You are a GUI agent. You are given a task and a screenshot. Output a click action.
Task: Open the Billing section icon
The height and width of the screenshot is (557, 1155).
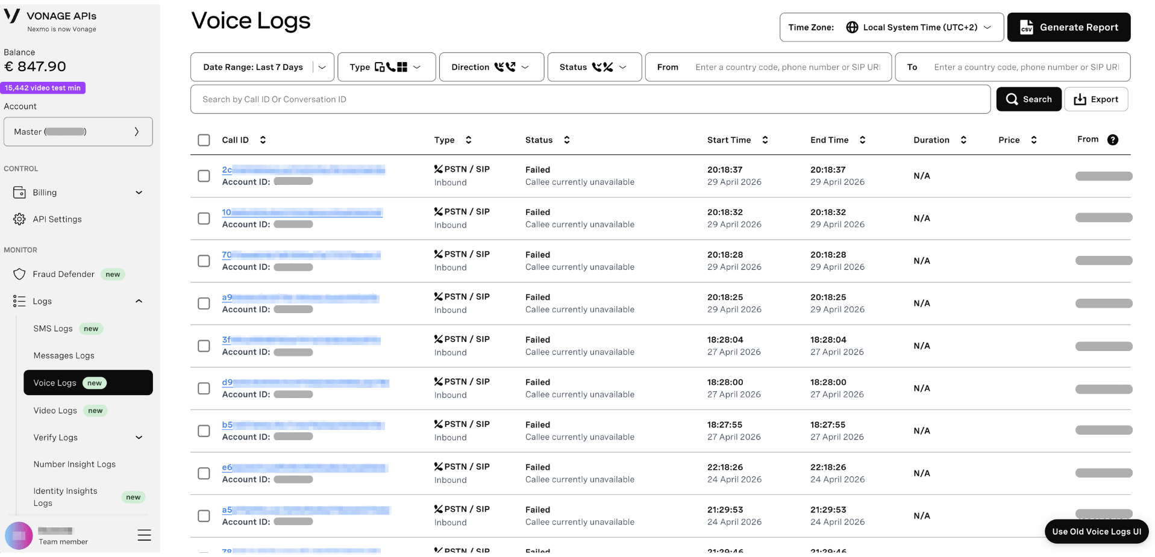click(x=19, y=193)
